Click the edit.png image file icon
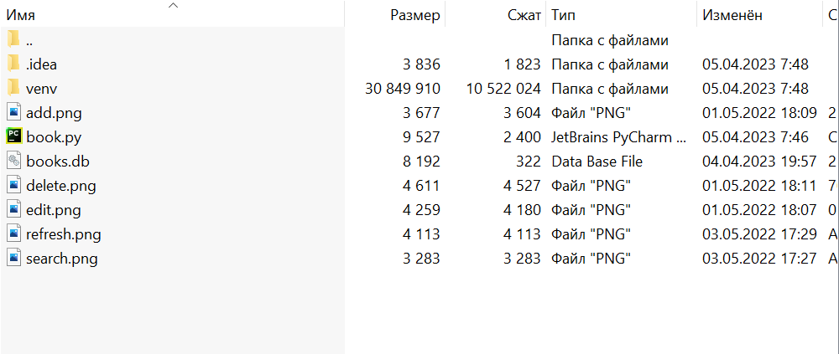 (x=13, y=209)
